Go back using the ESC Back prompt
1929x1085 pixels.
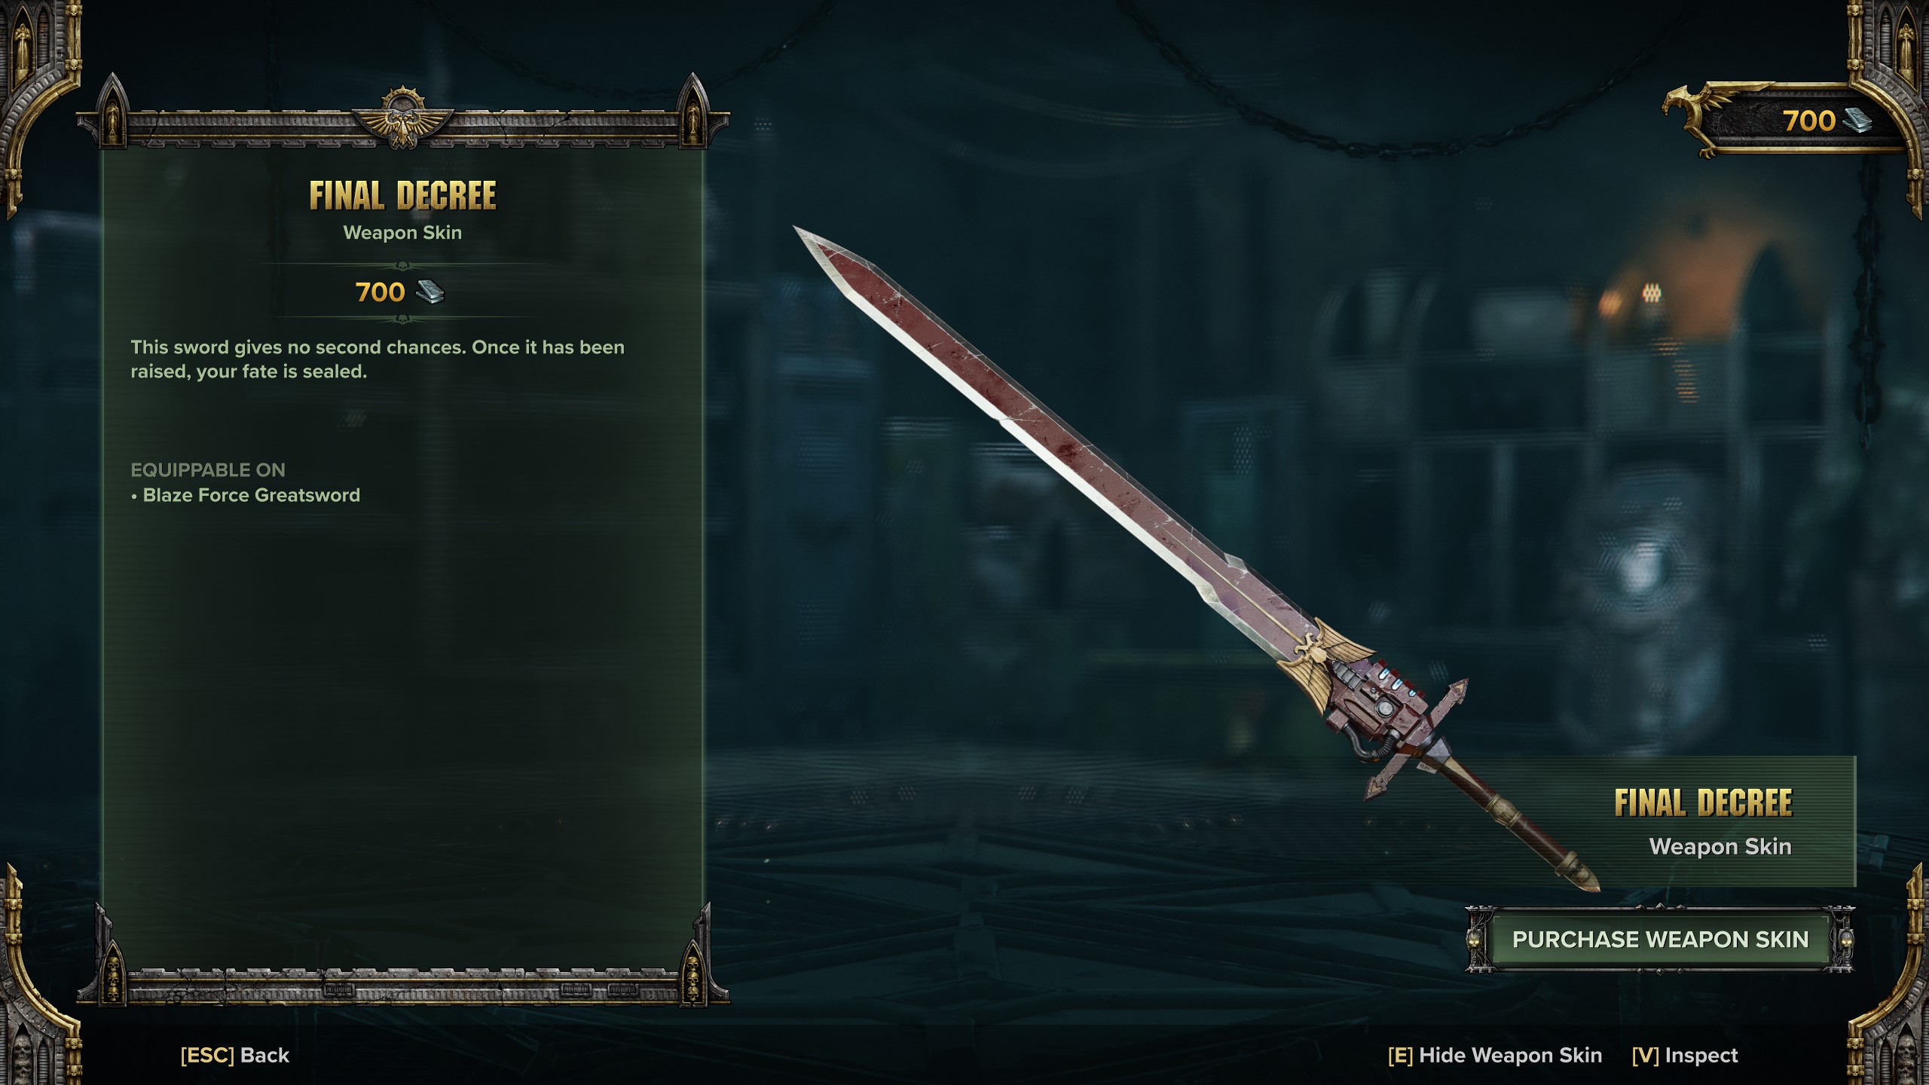tap(234, 1055)
